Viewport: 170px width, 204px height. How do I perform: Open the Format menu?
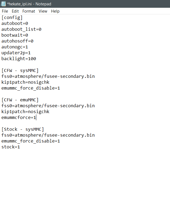29,11
